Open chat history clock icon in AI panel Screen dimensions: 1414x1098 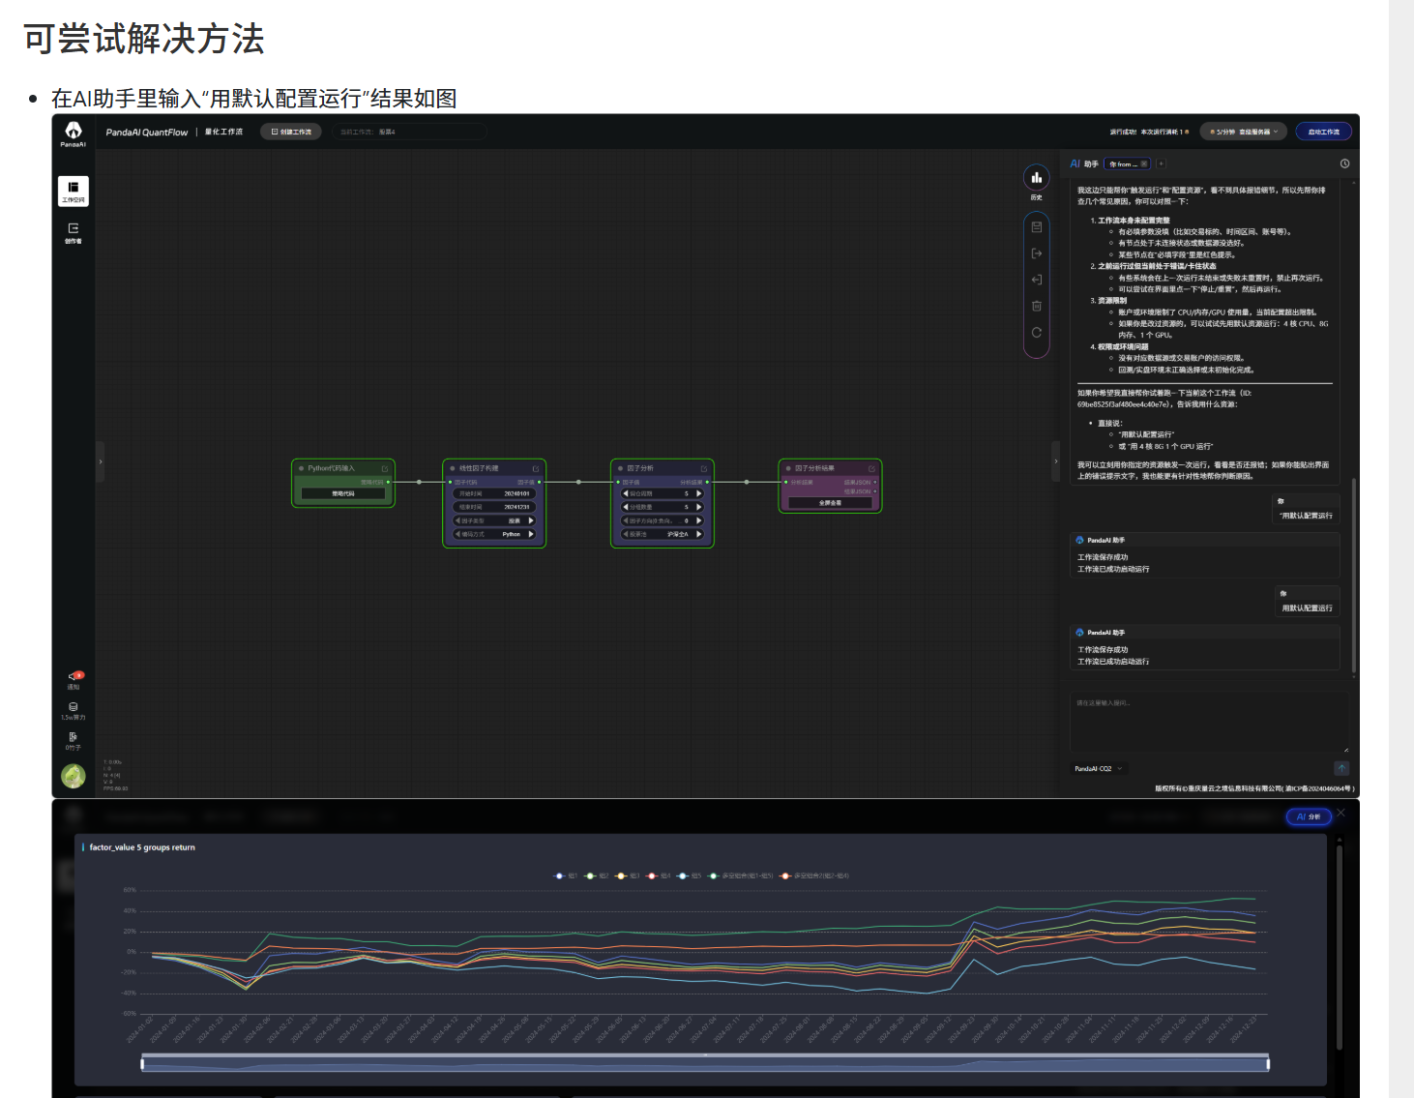pos(1344,163)
